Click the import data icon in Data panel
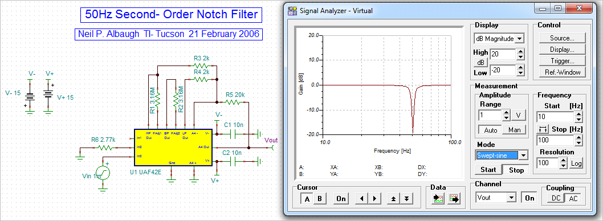 tap(438, 199)
